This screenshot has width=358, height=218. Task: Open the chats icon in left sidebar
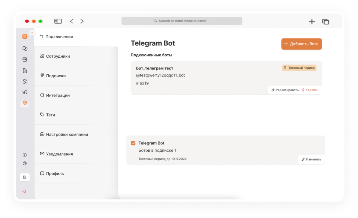(25, 48)
